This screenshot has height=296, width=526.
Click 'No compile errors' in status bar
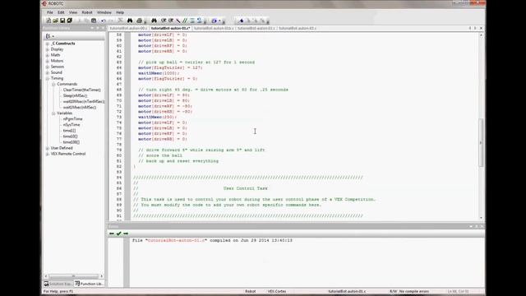click(414, 291)
